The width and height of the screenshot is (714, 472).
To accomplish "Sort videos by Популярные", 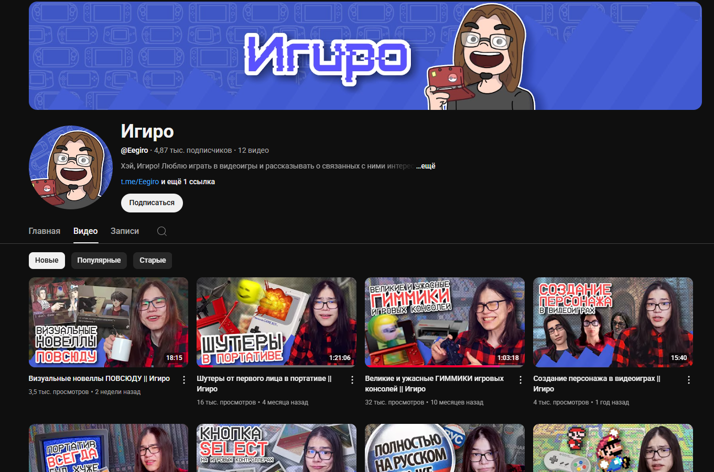I will (99, 260).
